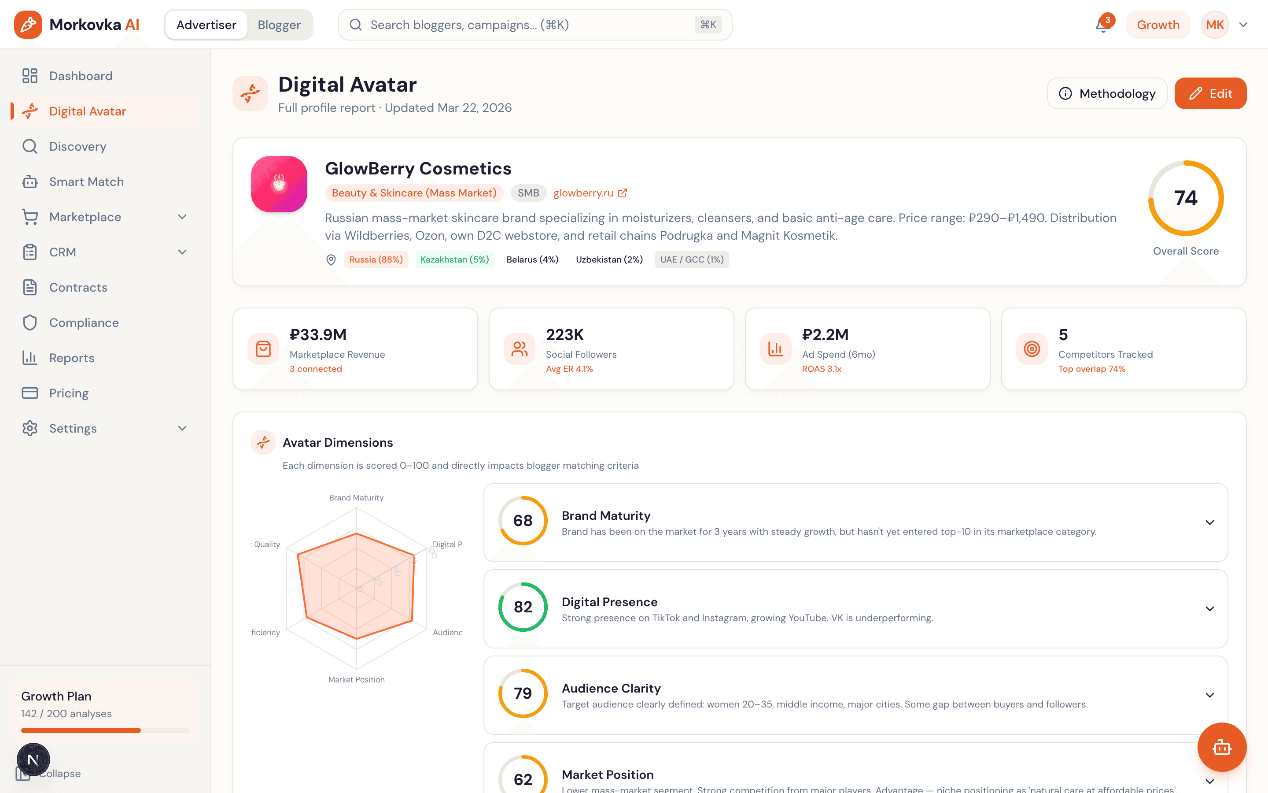Click the GlowBerry Cosmetics brand logo
The height and width of the screenshot is (793, 1268).
[279, 184]
